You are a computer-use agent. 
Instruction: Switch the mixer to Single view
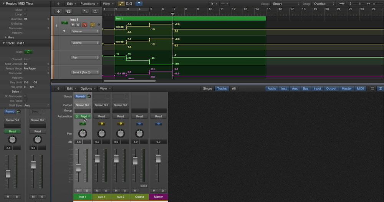click(x=207, y=88)
